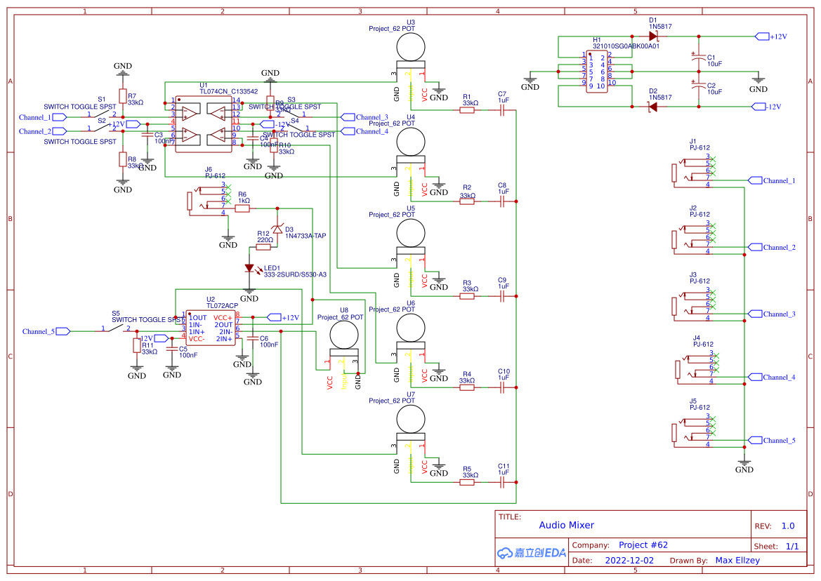Screen dimensions: 821x581
Task: Click the 33kΩ resistor R7 symbol
Action: coord(124,97)
